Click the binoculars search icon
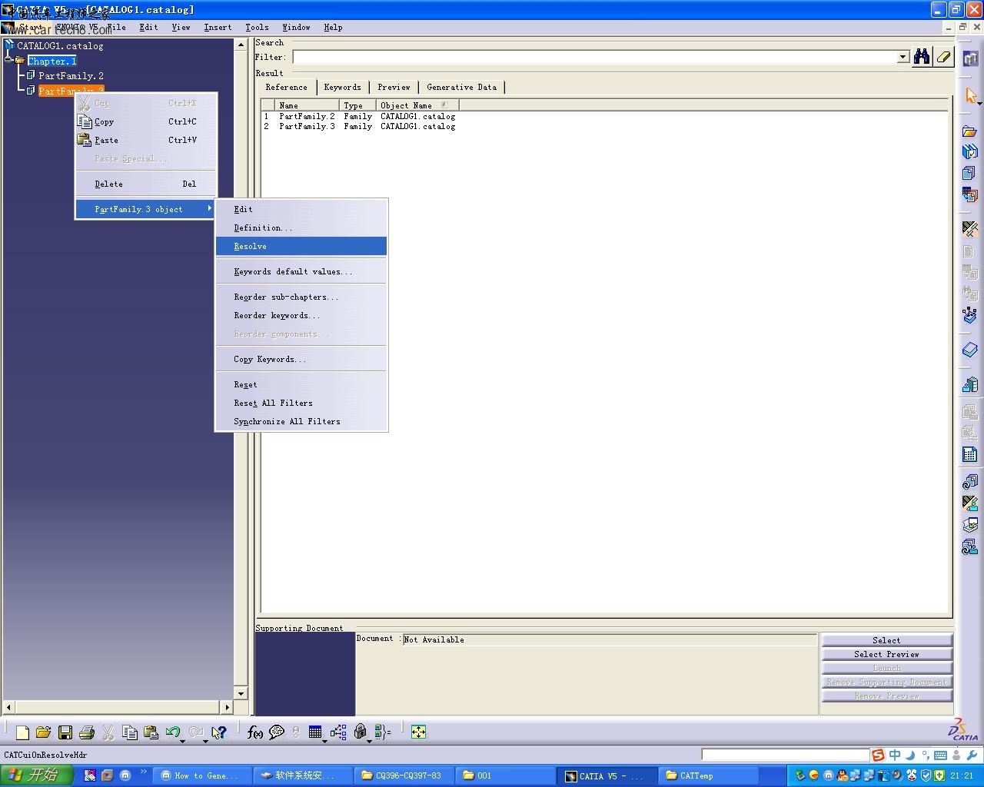 point(921,57)
